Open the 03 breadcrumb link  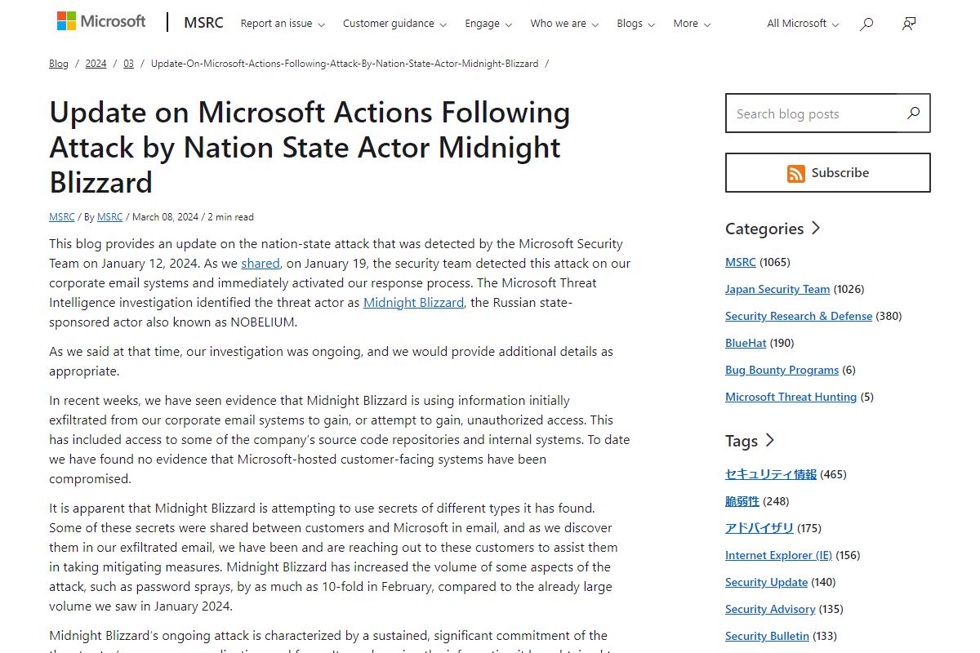coord(128,64)
